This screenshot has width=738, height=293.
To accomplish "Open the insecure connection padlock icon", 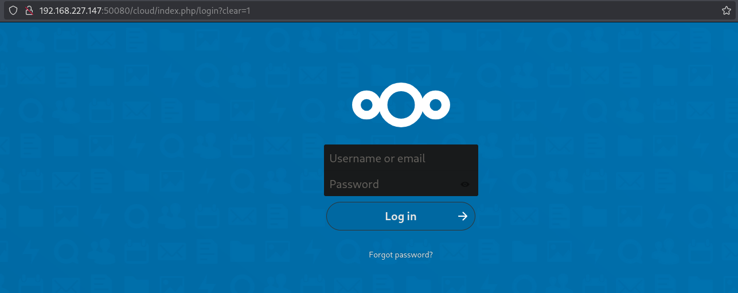I will [28, 10].
